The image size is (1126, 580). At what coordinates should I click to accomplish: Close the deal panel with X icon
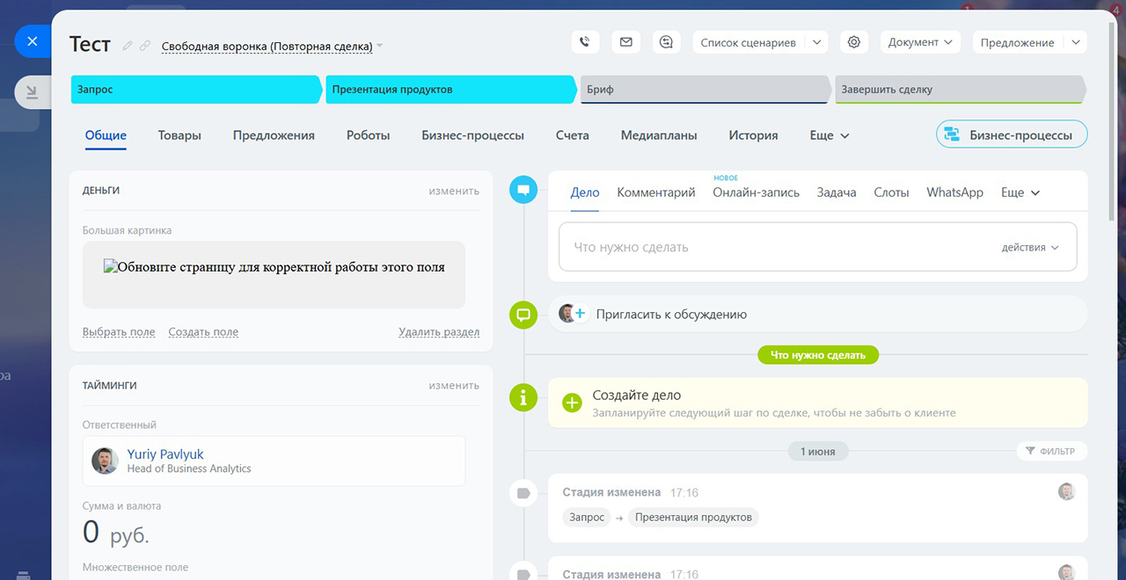33,41
